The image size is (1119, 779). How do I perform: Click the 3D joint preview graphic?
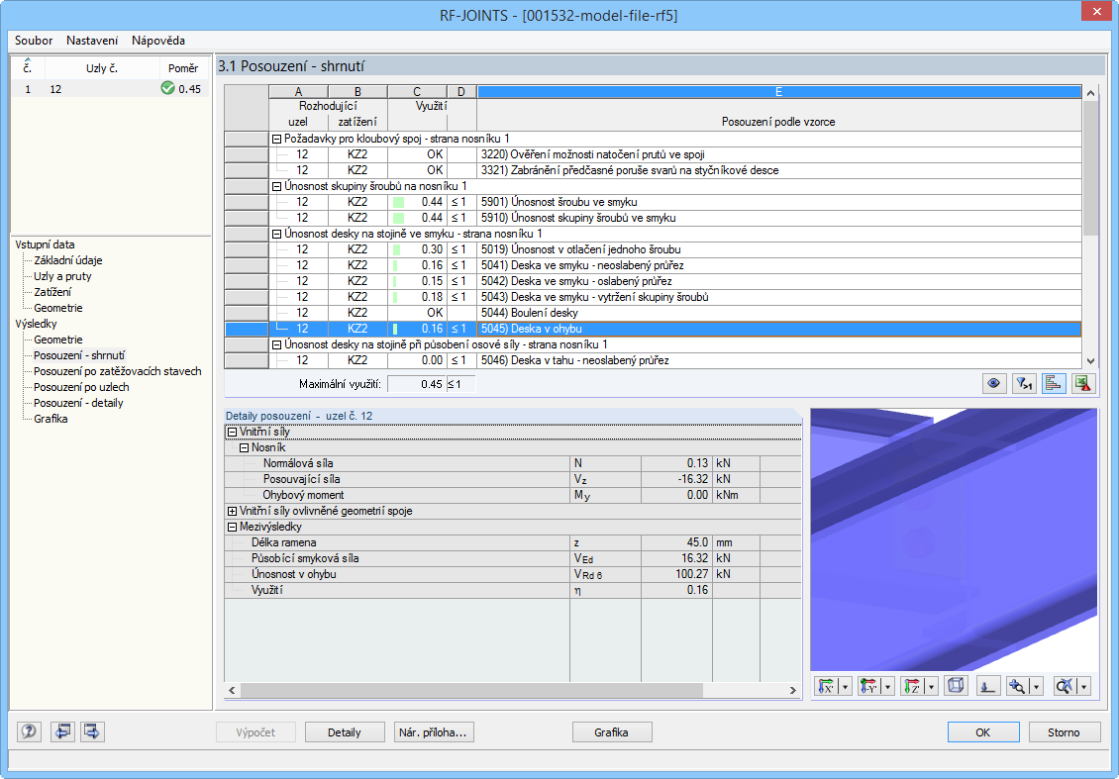[x=955, y=539]
